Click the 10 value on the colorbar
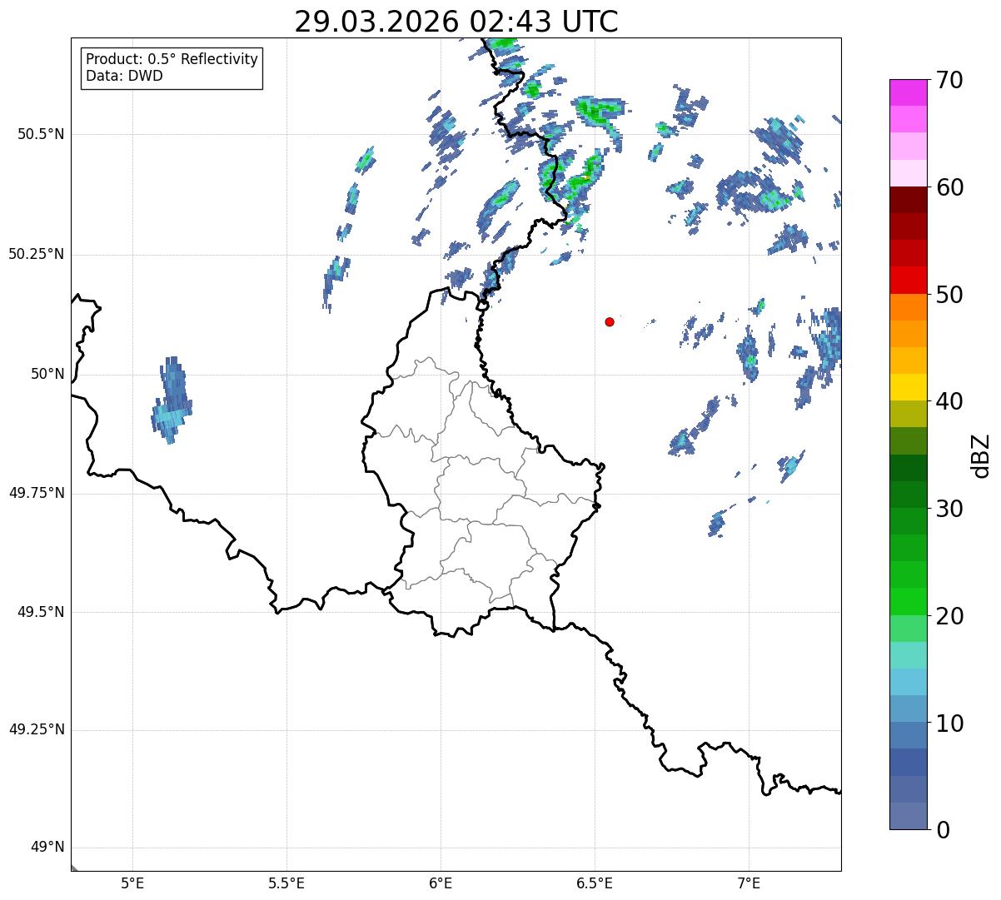The image size is (1001, 900). click(x=949, y=723)
